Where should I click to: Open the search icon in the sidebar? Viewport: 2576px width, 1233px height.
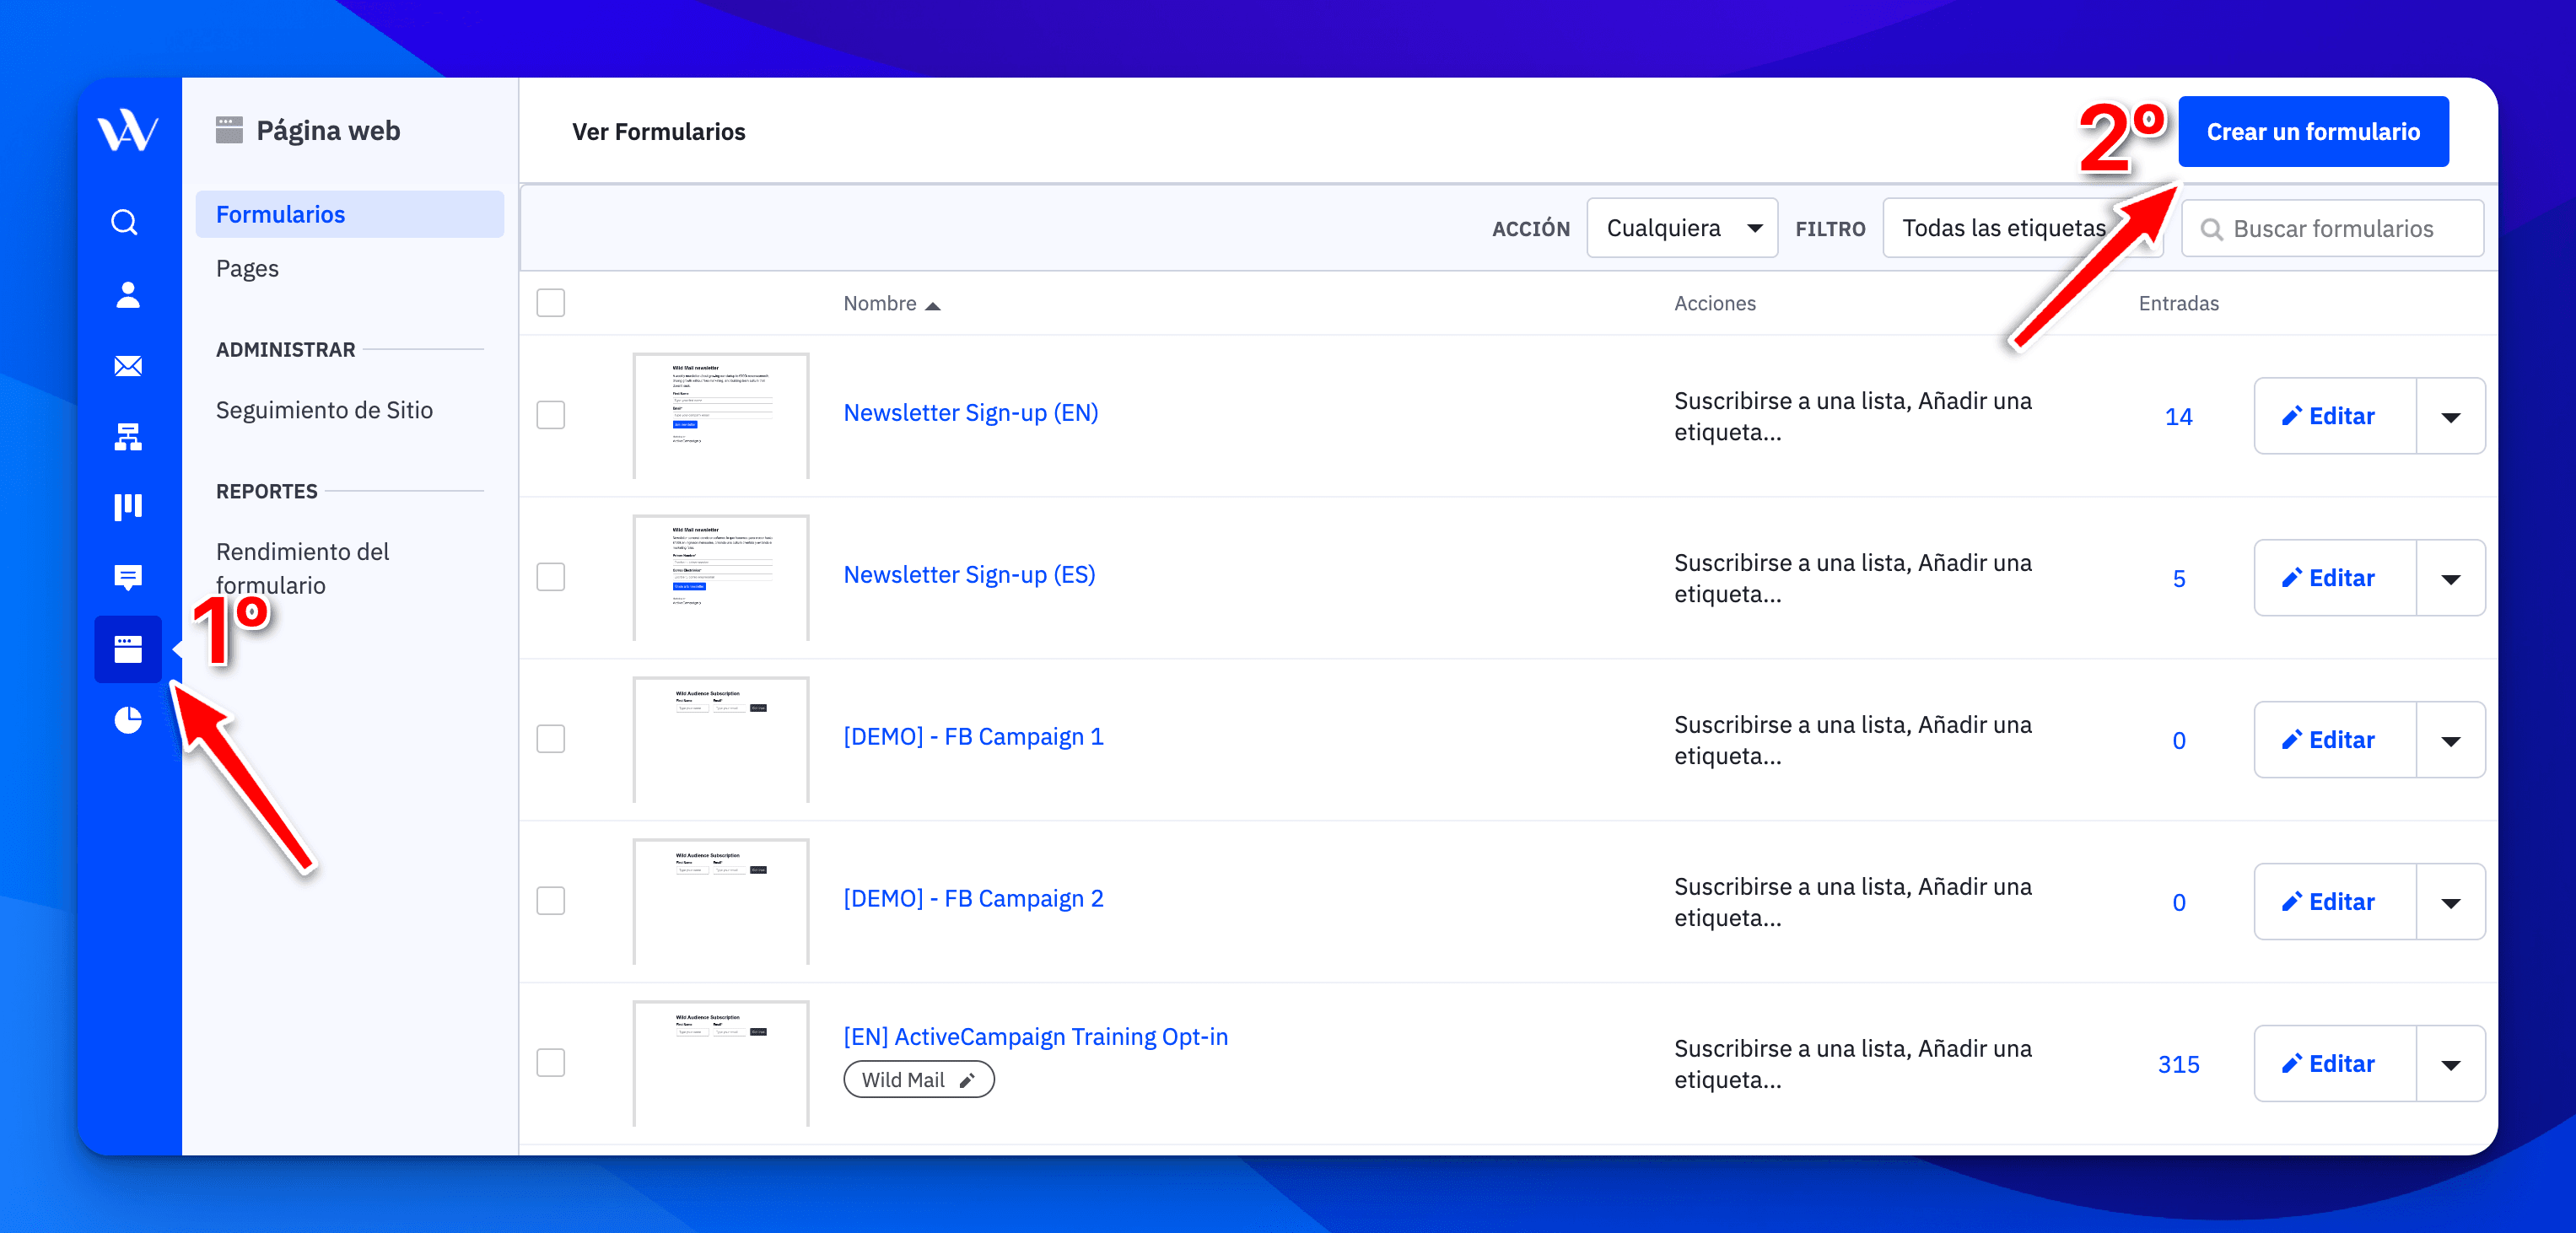click(125, 222)
